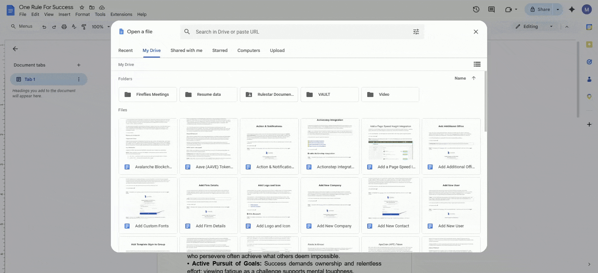The height and width of the screenshot is (273, 598).
Task: Print the document from toolbar
Action: click(x=64, y=27)
